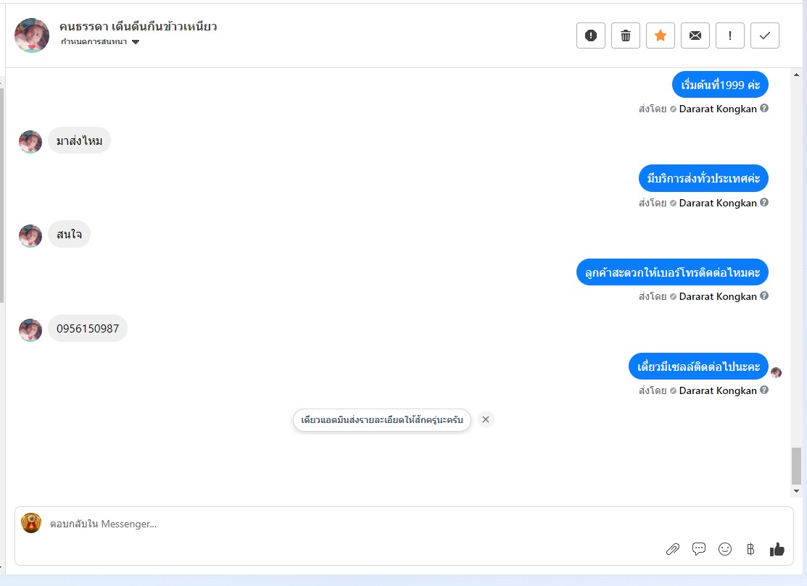Viewport: 807px width, 586px height.
Task: Dismiss the suggested reply with X
Action: pos(485,419)
